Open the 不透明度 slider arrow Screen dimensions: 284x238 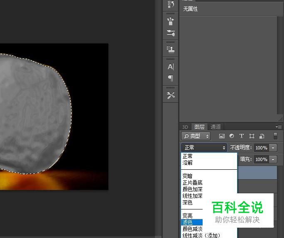tap(273, 148)
